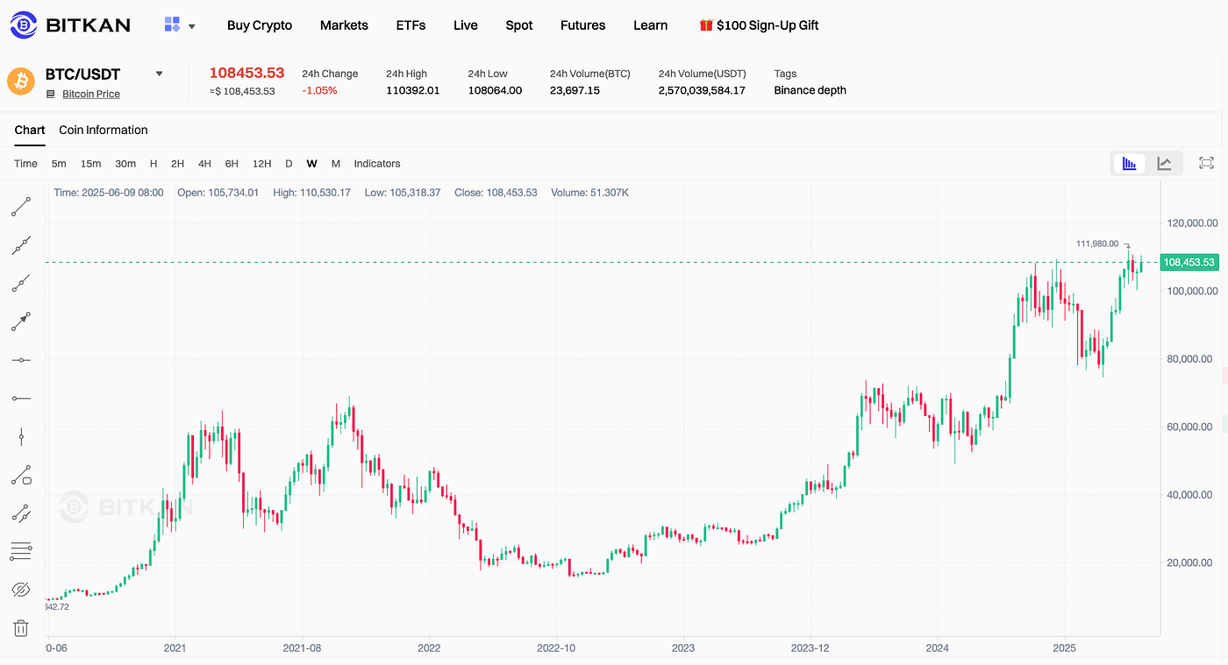Select the arrow line drawing tool
Viewport: 1228px width, 665px height.
(21, 322)
